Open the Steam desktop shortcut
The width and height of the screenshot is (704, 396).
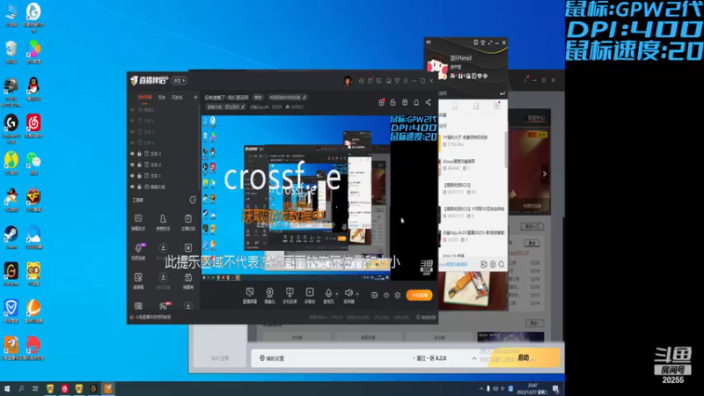[11, 238]
